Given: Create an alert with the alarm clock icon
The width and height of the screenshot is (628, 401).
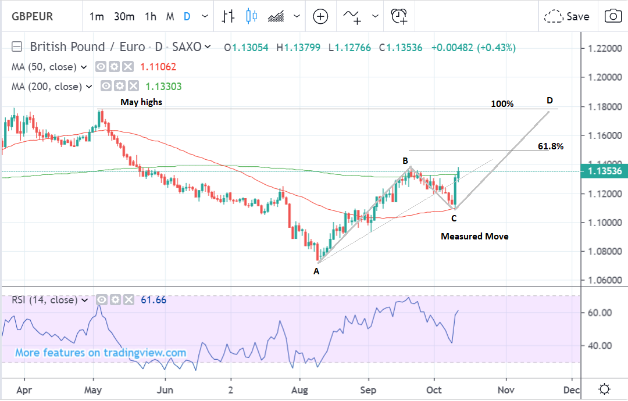Looking at the screenshot, I should click(399, 16).
